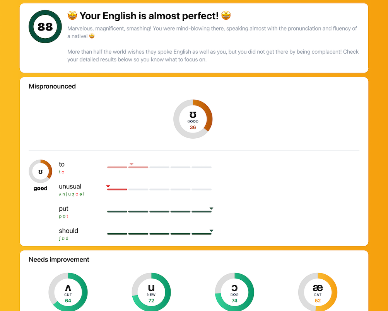Click the word "unusual" in the list
This screenshot has width=388, height=311.
tap(70, 187)
